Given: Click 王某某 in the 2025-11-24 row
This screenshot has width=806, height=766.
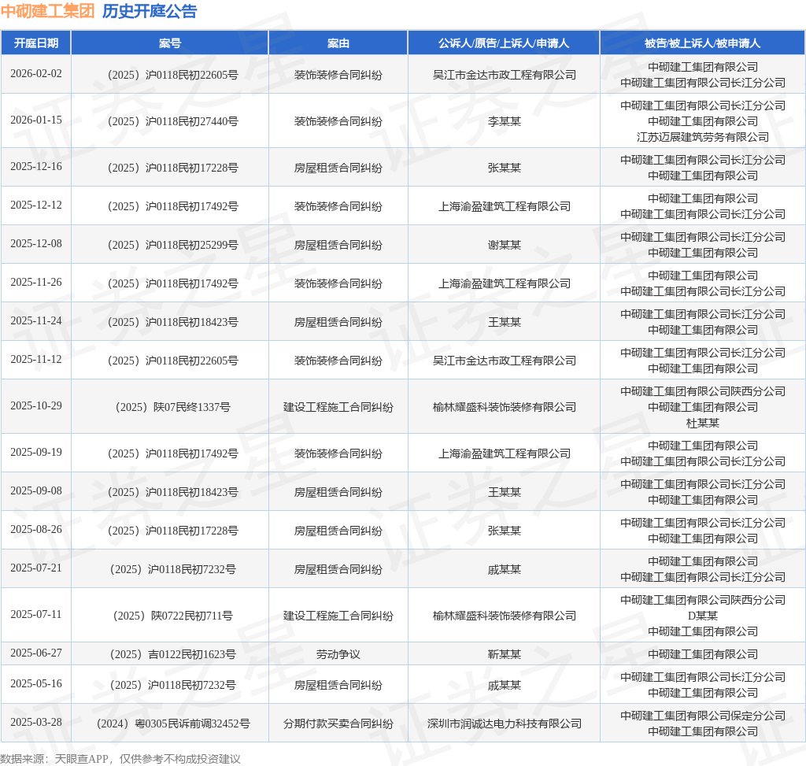Looking at the screenshot, I should click(505, 322).
